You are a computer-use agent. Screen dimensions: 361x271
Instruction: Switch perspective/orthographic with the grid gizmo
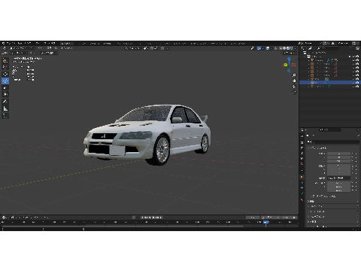[x=294, y=93]
